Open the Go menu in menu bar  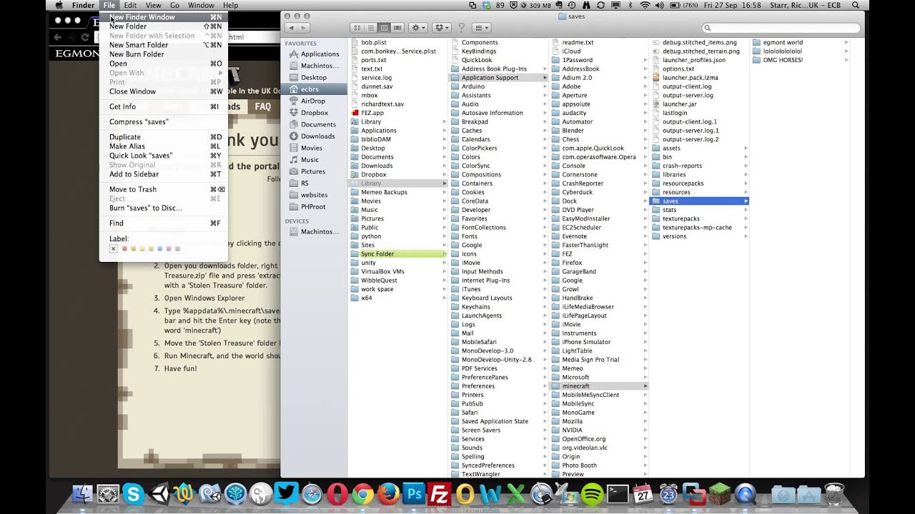pos(174,5)
